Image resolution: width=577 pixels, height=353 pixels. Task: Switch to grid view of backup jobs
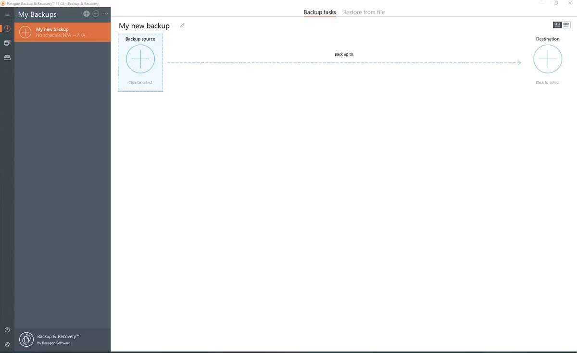click(x=557, y=24)
